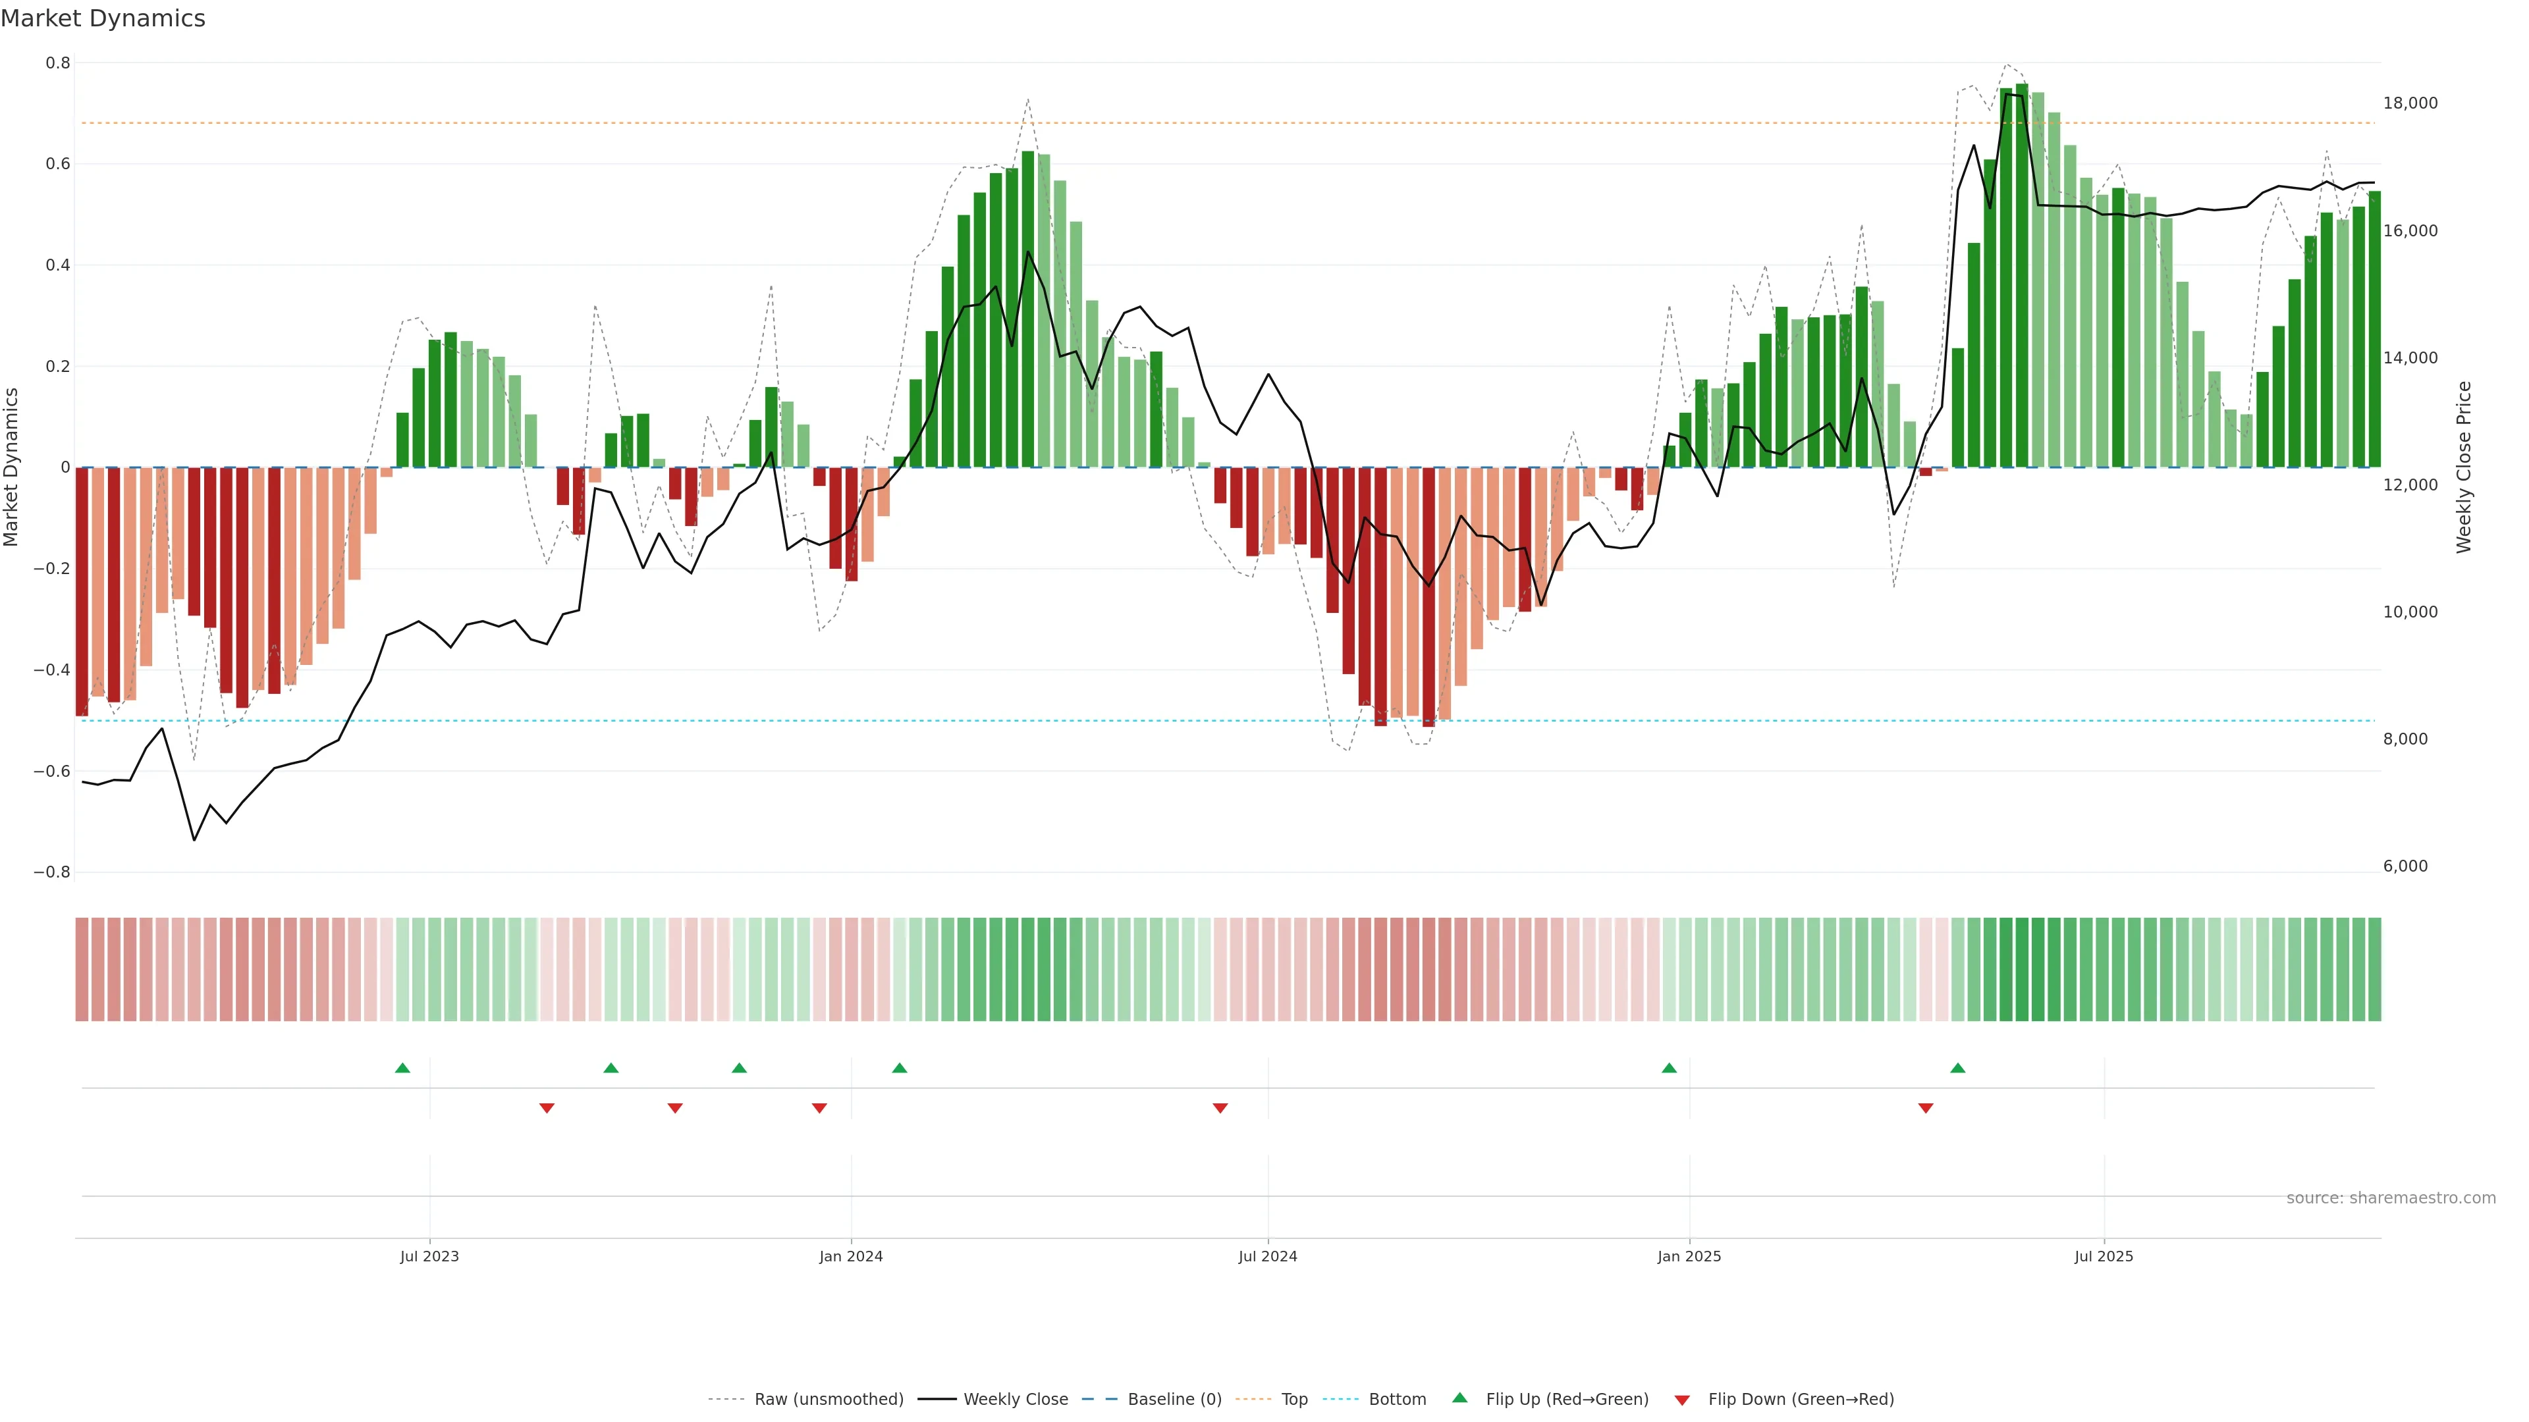Click the rightmost green heatmap strip cell
Screen dimensions: 2529x1422
coord(2374,968)
